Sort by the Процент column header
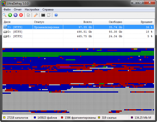 [139, 22]
